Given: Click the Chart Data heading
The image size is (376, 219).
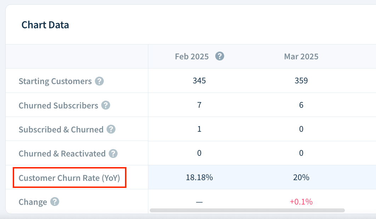Looking at the screenshot, I should 45,25.
